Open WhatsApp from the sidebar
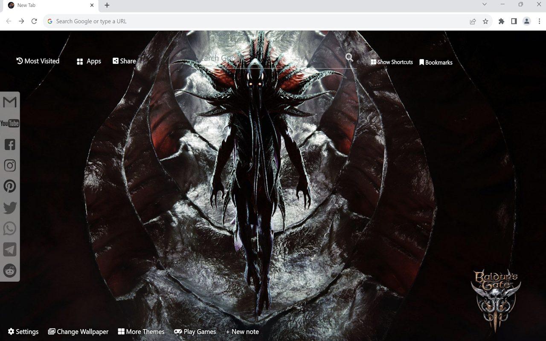This screenshot has width=546, height=341. click(10, 228)
